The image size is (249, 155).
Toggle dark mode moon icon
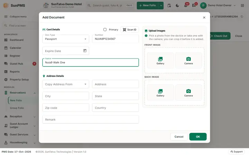177,6
